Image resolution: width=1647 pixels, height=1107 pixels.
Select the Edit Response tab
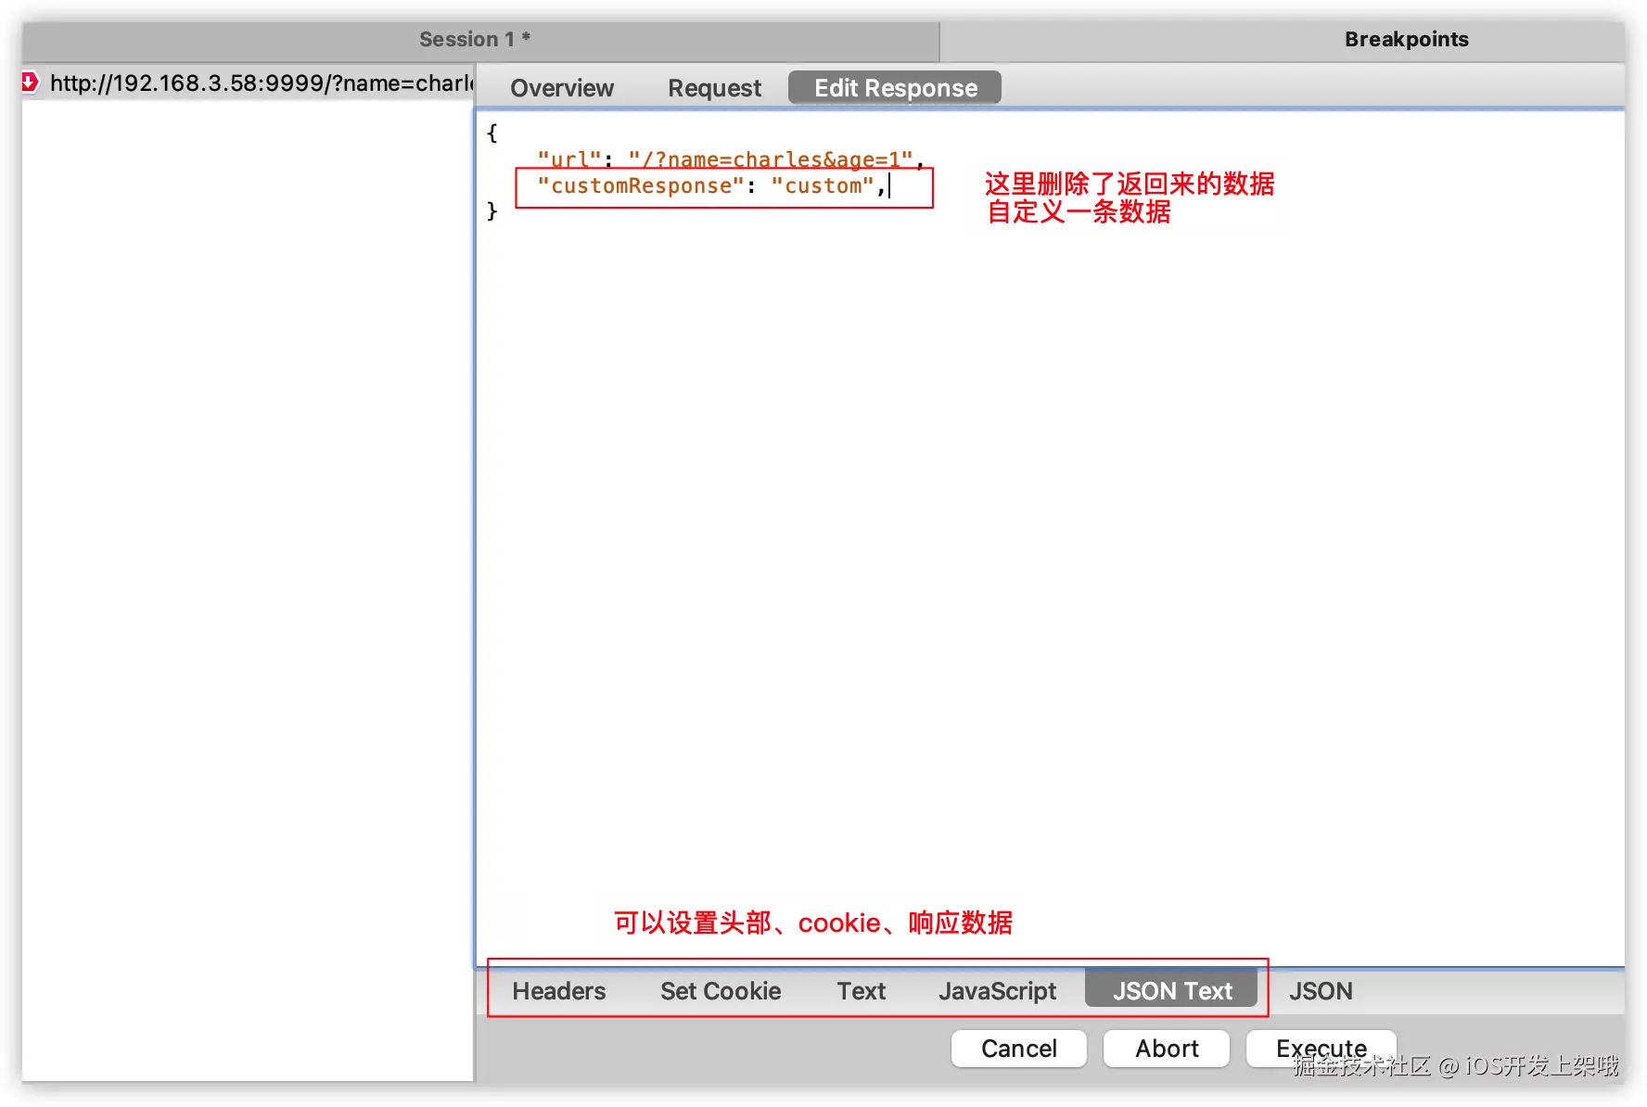894,87
